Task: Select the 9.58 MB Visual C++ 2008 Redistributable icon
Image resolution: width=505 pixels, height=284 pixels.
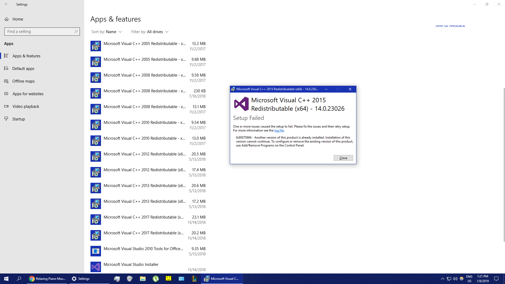Action: click(96, 78)
